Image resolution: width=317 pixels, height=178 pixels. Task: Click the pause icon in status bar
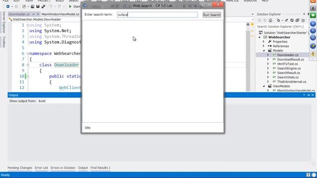pyautogui.click(x=308, y=175)
